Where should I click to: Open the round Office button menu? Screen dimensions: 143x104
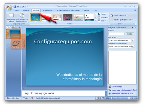pyautogui.click(x=9, y=8)
